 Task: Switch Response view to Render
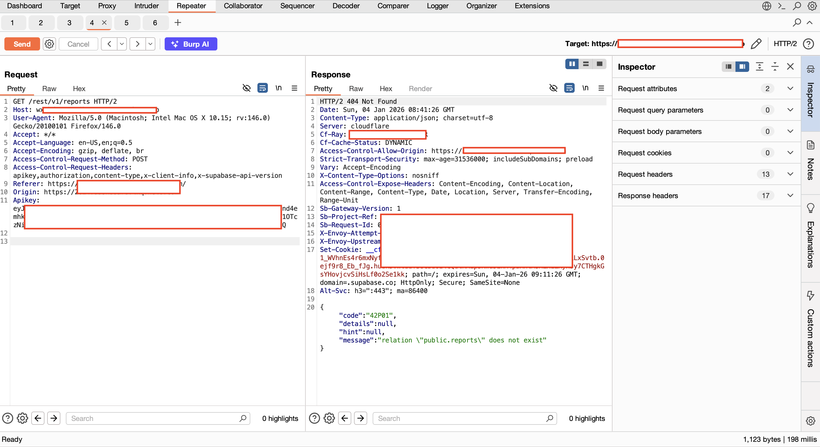(x=420, y=89)
